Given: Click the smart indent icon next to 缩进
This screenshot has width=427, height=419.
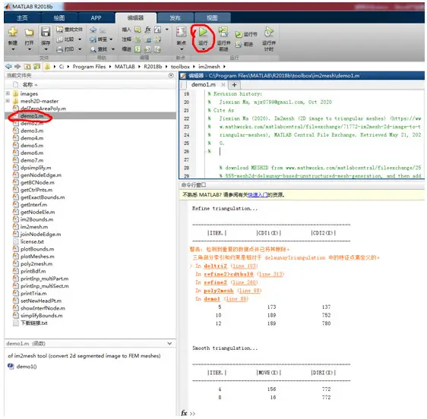Looking at the screenshot, I should point(138,49).
